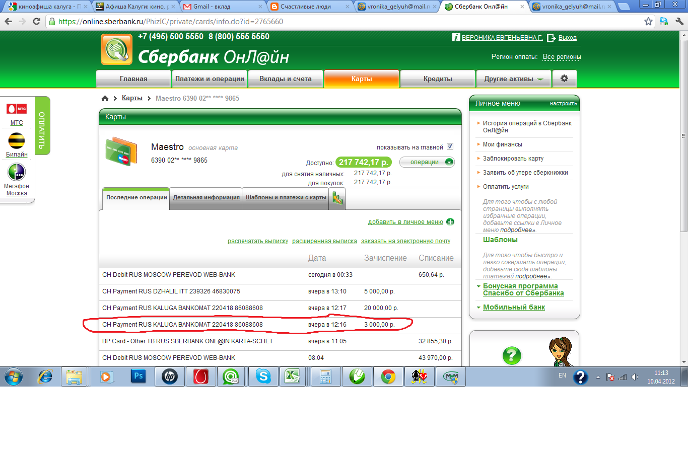Click the 'распечатать выписку' link
The width and height of the screenshot is (688, 453).
pos(258,241)
